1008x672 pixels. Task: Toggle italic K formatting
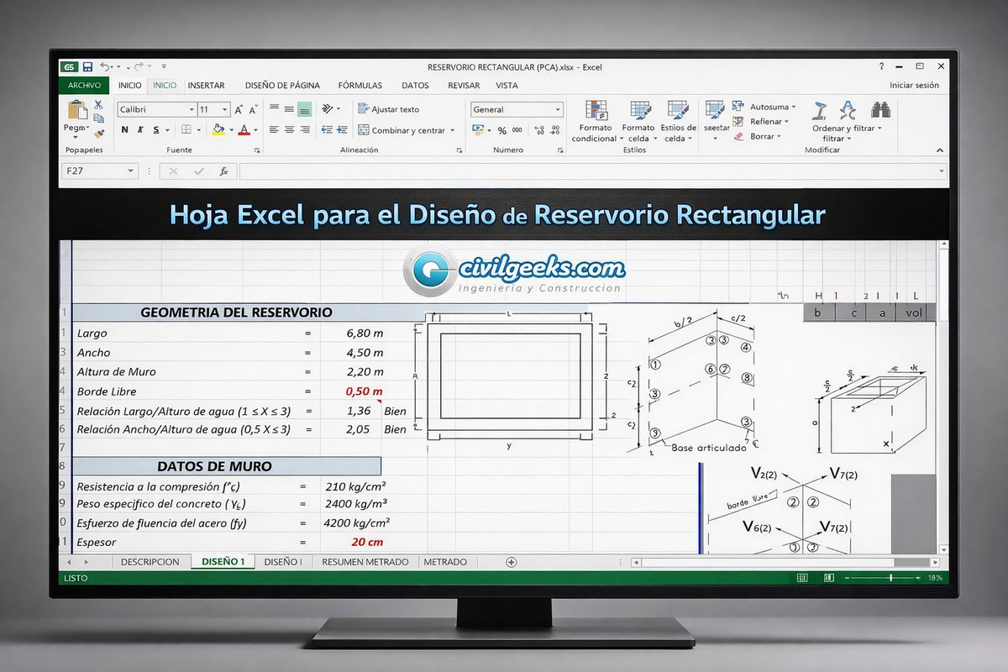pos(139,130)
